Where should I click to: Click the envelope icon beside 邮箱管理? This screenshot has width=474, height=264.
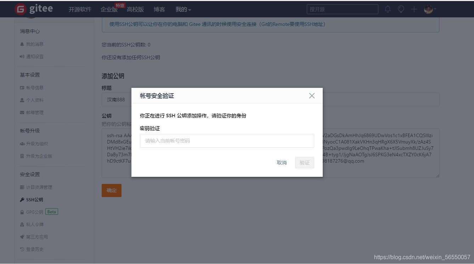(22, 112)
